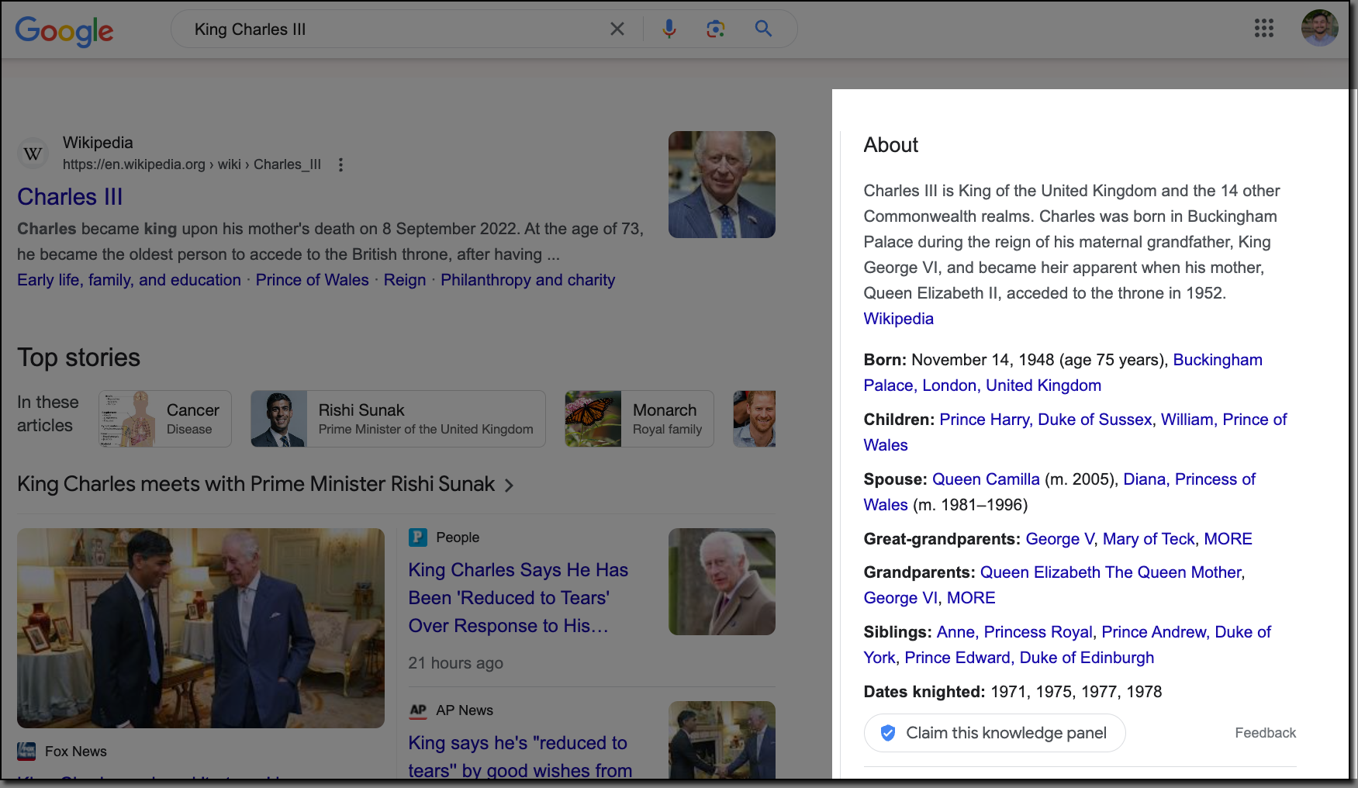Open the Reign sitelink
Image resolution: width=1358 pixels, height=788 pixels.
[405, 280]
